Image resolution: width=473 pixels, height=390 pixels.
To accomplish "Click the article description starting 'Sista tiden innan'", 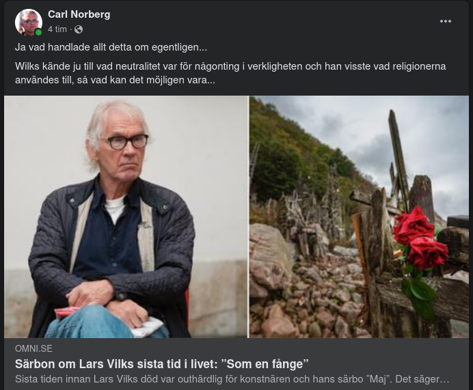I will pyautogui.click(x=232, y=379).
